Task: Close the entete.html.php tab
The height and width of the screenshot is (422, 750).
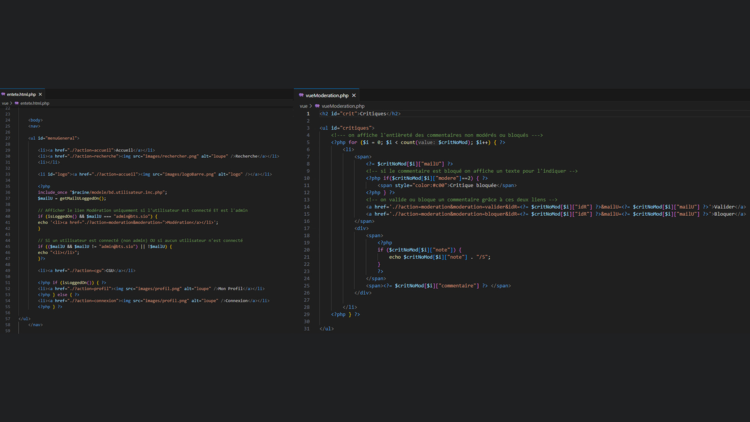Action: click(40, 94)
